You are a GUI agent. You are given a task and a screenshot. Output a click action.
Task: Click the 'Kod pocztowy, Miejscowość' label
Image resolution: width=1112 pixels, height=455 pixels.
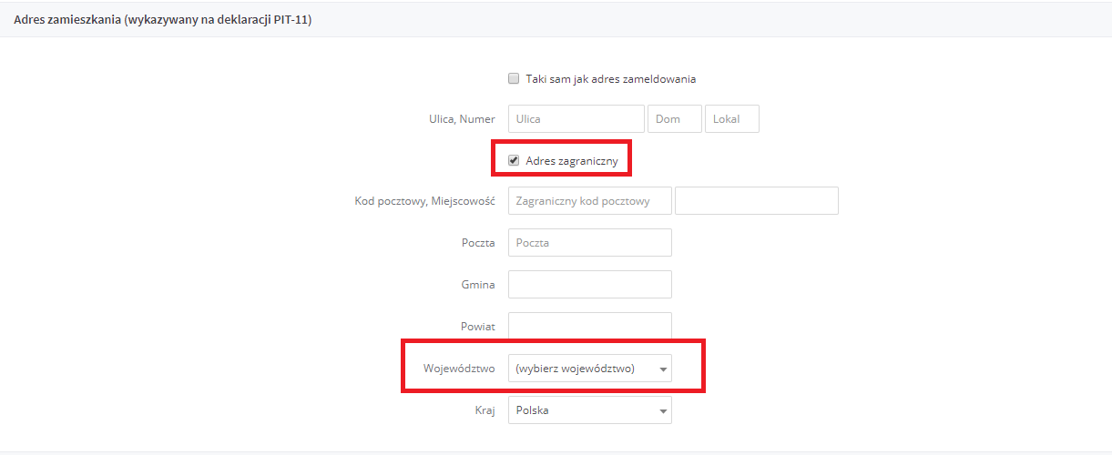click(x=424, y=201)
